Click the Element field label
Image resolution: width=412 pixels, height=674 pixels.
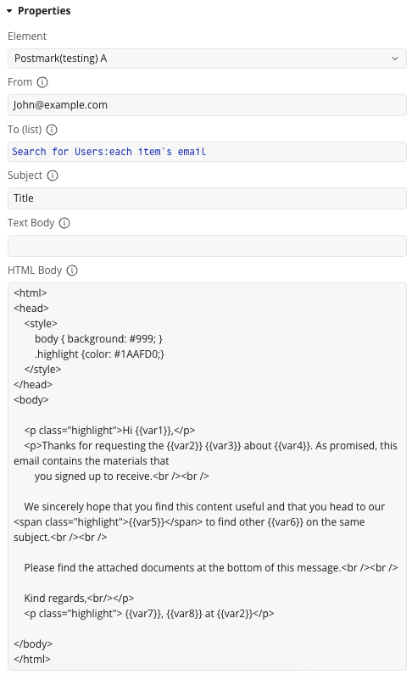pos(27,36)
